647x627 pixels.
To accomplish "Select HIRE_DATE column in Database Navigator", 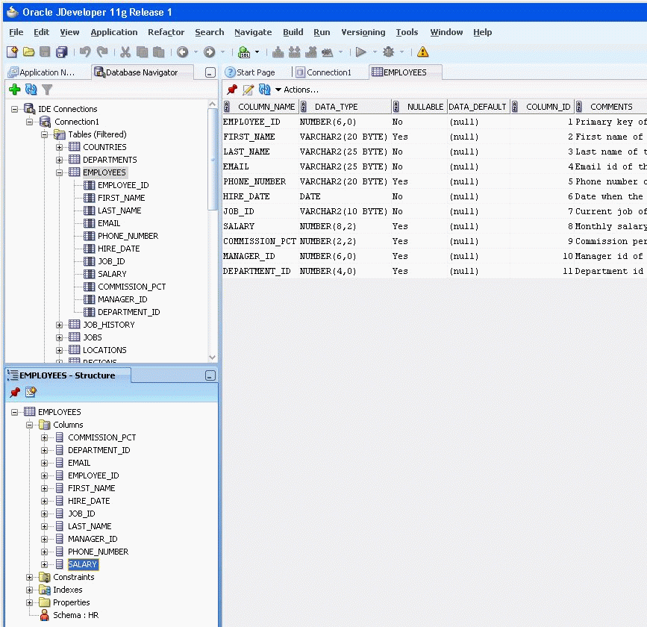I will 118,249.
